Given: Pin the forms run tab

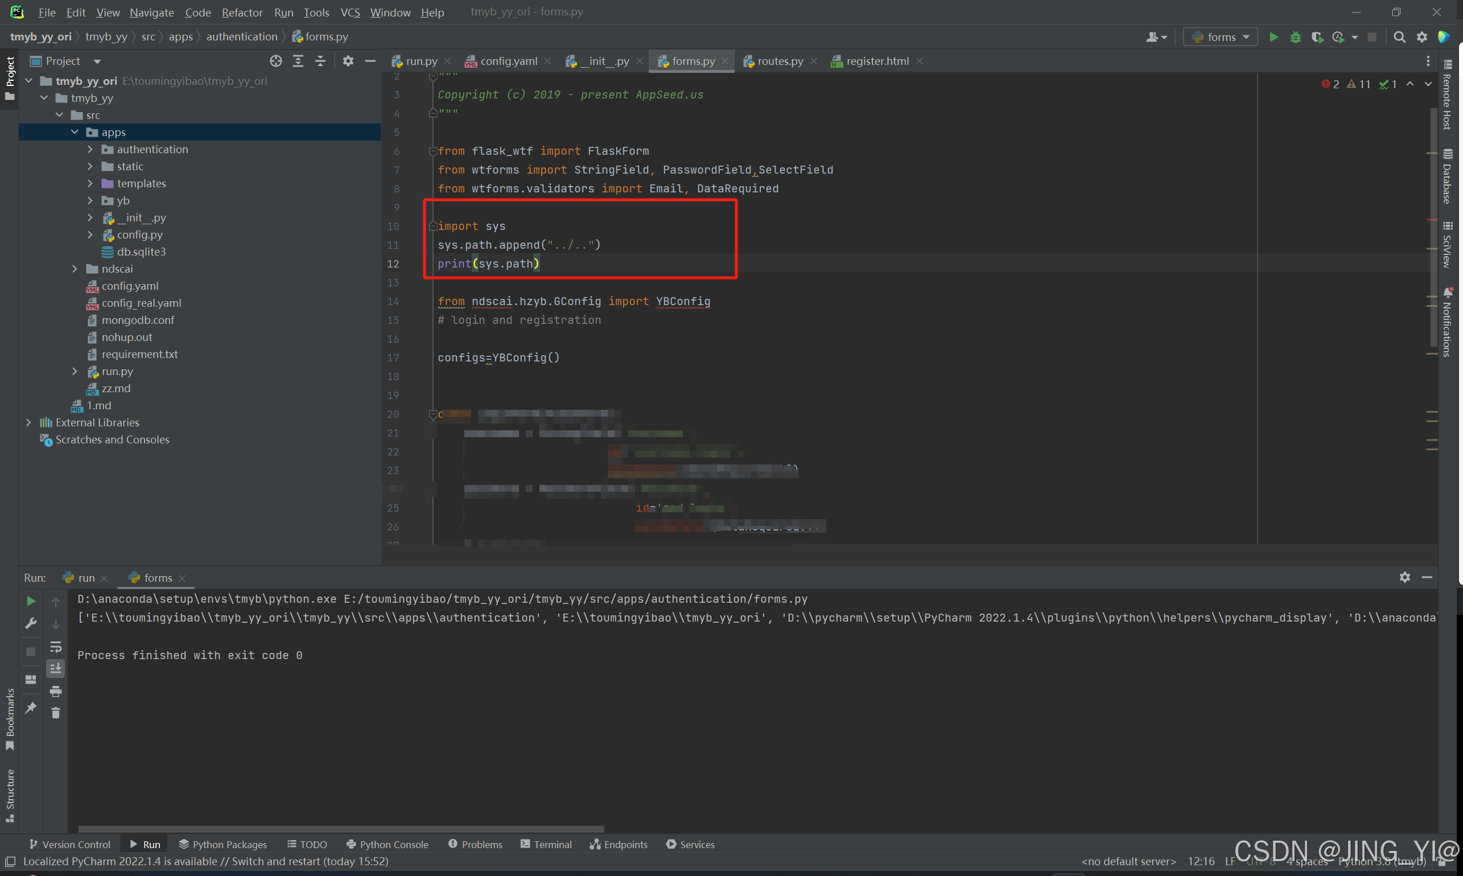Looking at the screenshot, I should coord(31,707).
